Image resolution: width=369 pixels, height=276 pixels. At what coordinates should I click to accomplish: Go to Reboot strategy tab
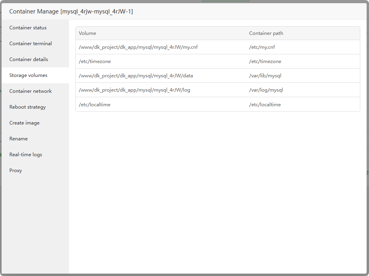click(x=27, y=107)
